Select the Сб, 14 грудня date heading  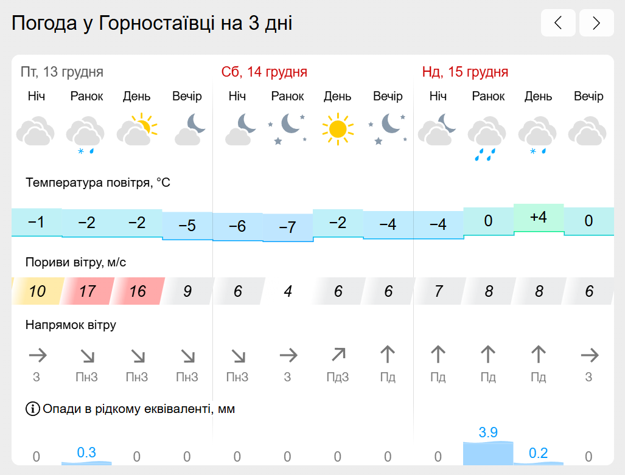[x=264, y=72]
